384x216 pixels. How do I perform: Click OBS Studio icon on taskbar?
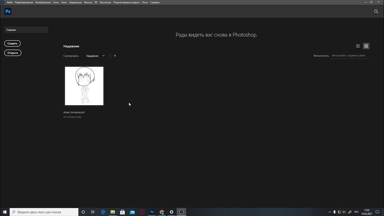click(181, 212)
